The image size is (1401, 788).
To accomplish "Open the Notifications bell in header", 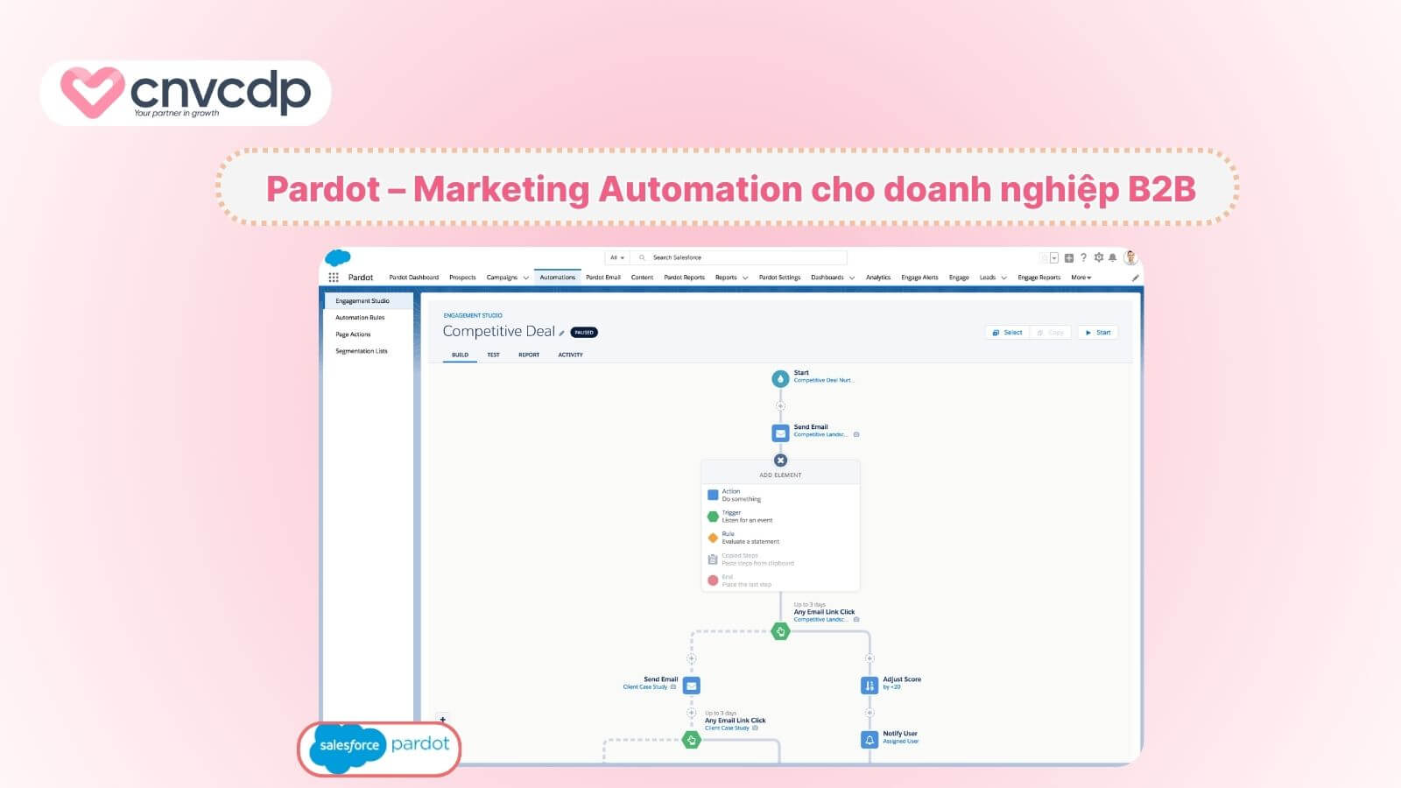I will 1112,257.
